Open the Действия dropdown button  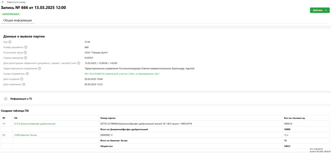pyautogui.click(x=319, y=10)
